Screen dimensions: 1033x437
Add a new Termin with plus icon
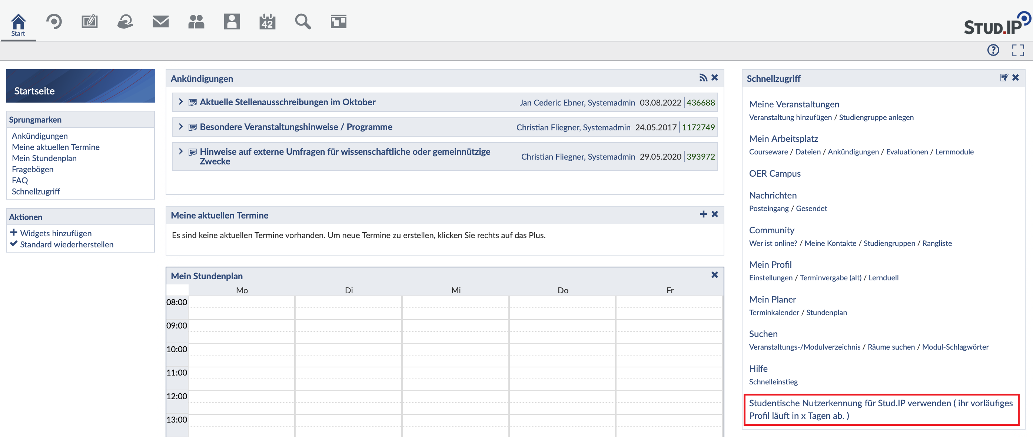(x=703, y=214)
